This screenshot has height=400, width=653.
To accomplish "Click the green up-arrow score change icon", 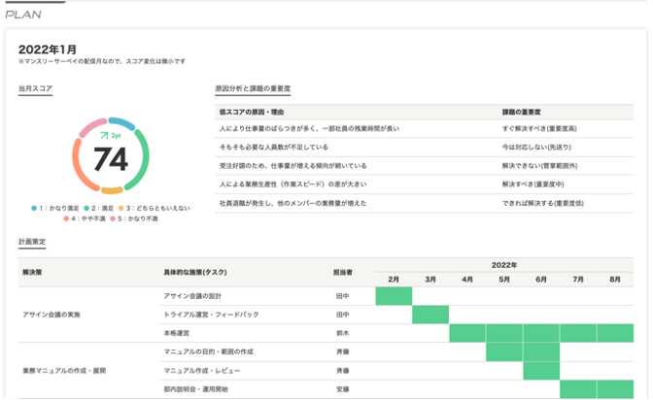I will (102, 137).
